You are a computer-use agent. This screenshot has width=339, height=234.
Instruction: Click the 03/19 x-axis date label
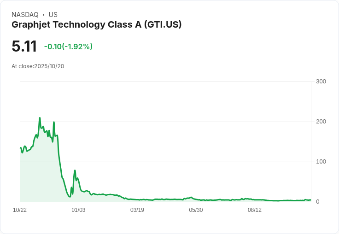(x=137, y=210)
